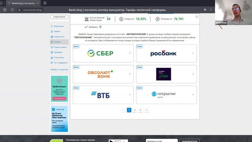Click the Справочник sidebar icon
This screenshot has width=252, height=142.
[x=52, y=37]
